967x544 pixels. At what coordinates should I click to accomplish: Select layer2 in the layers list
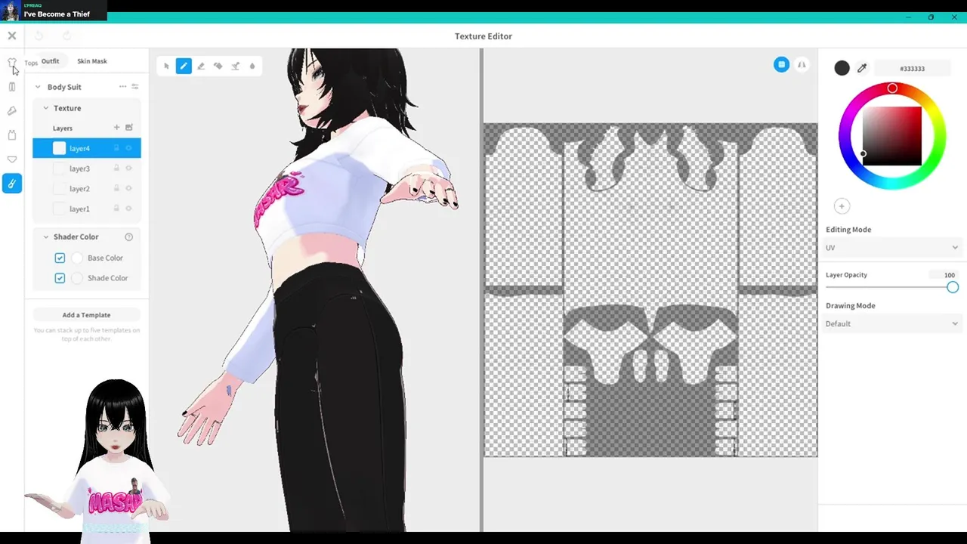[87, 189]
